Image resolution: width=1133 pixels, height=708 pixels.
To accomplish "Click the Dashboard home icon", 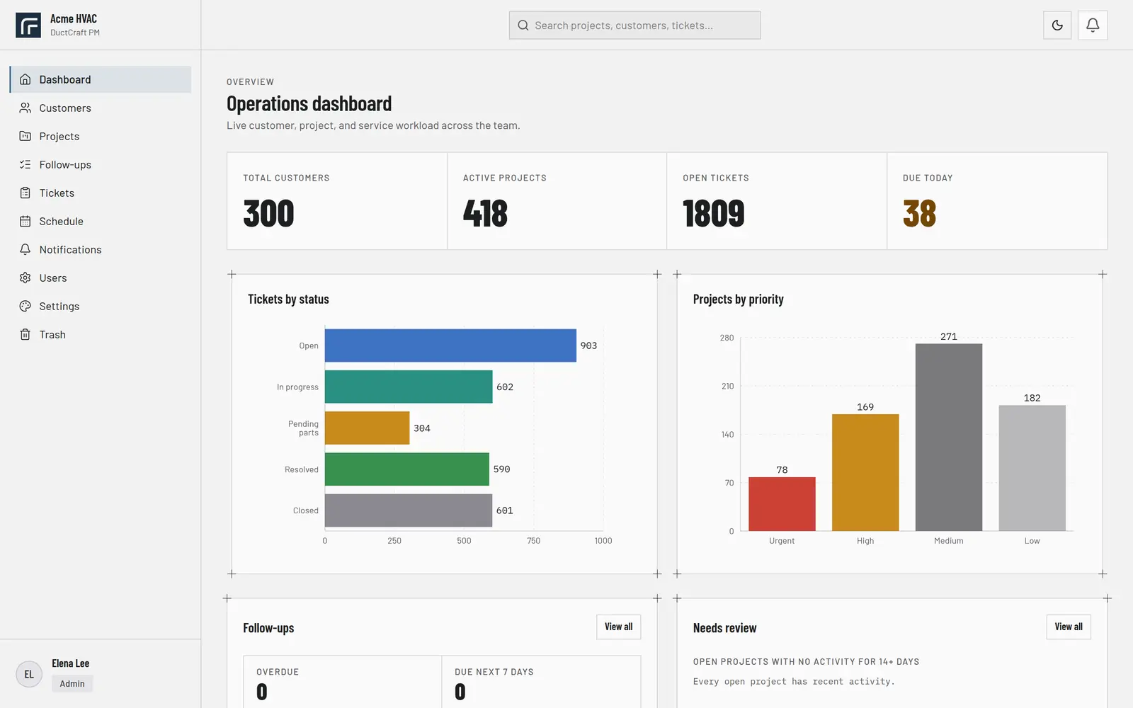I will (x=25, y=79).
